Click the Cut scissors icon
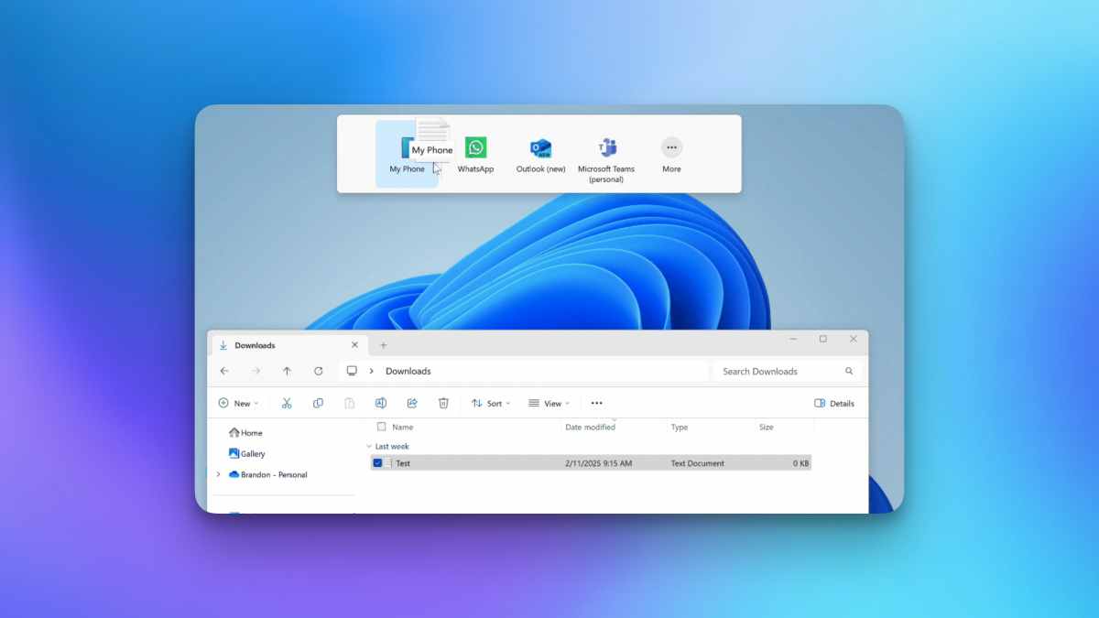The height and width of the screenshot is (618, 1099). click(x=287, y=403)
